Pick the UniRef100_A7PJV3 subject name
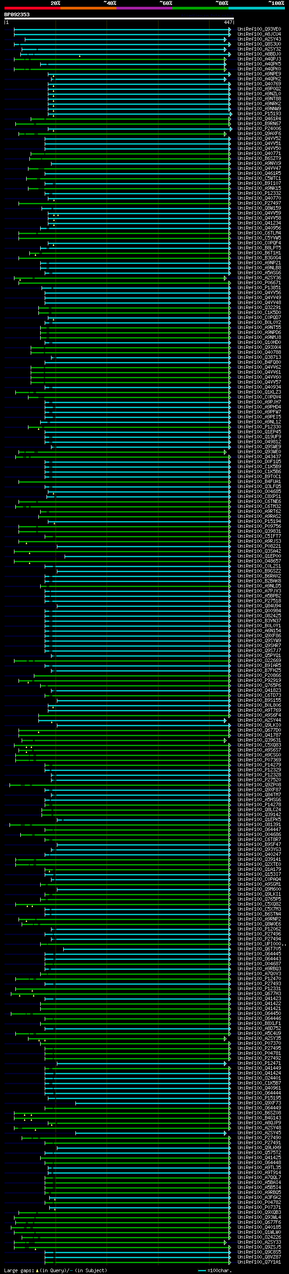 pos(259,591)
